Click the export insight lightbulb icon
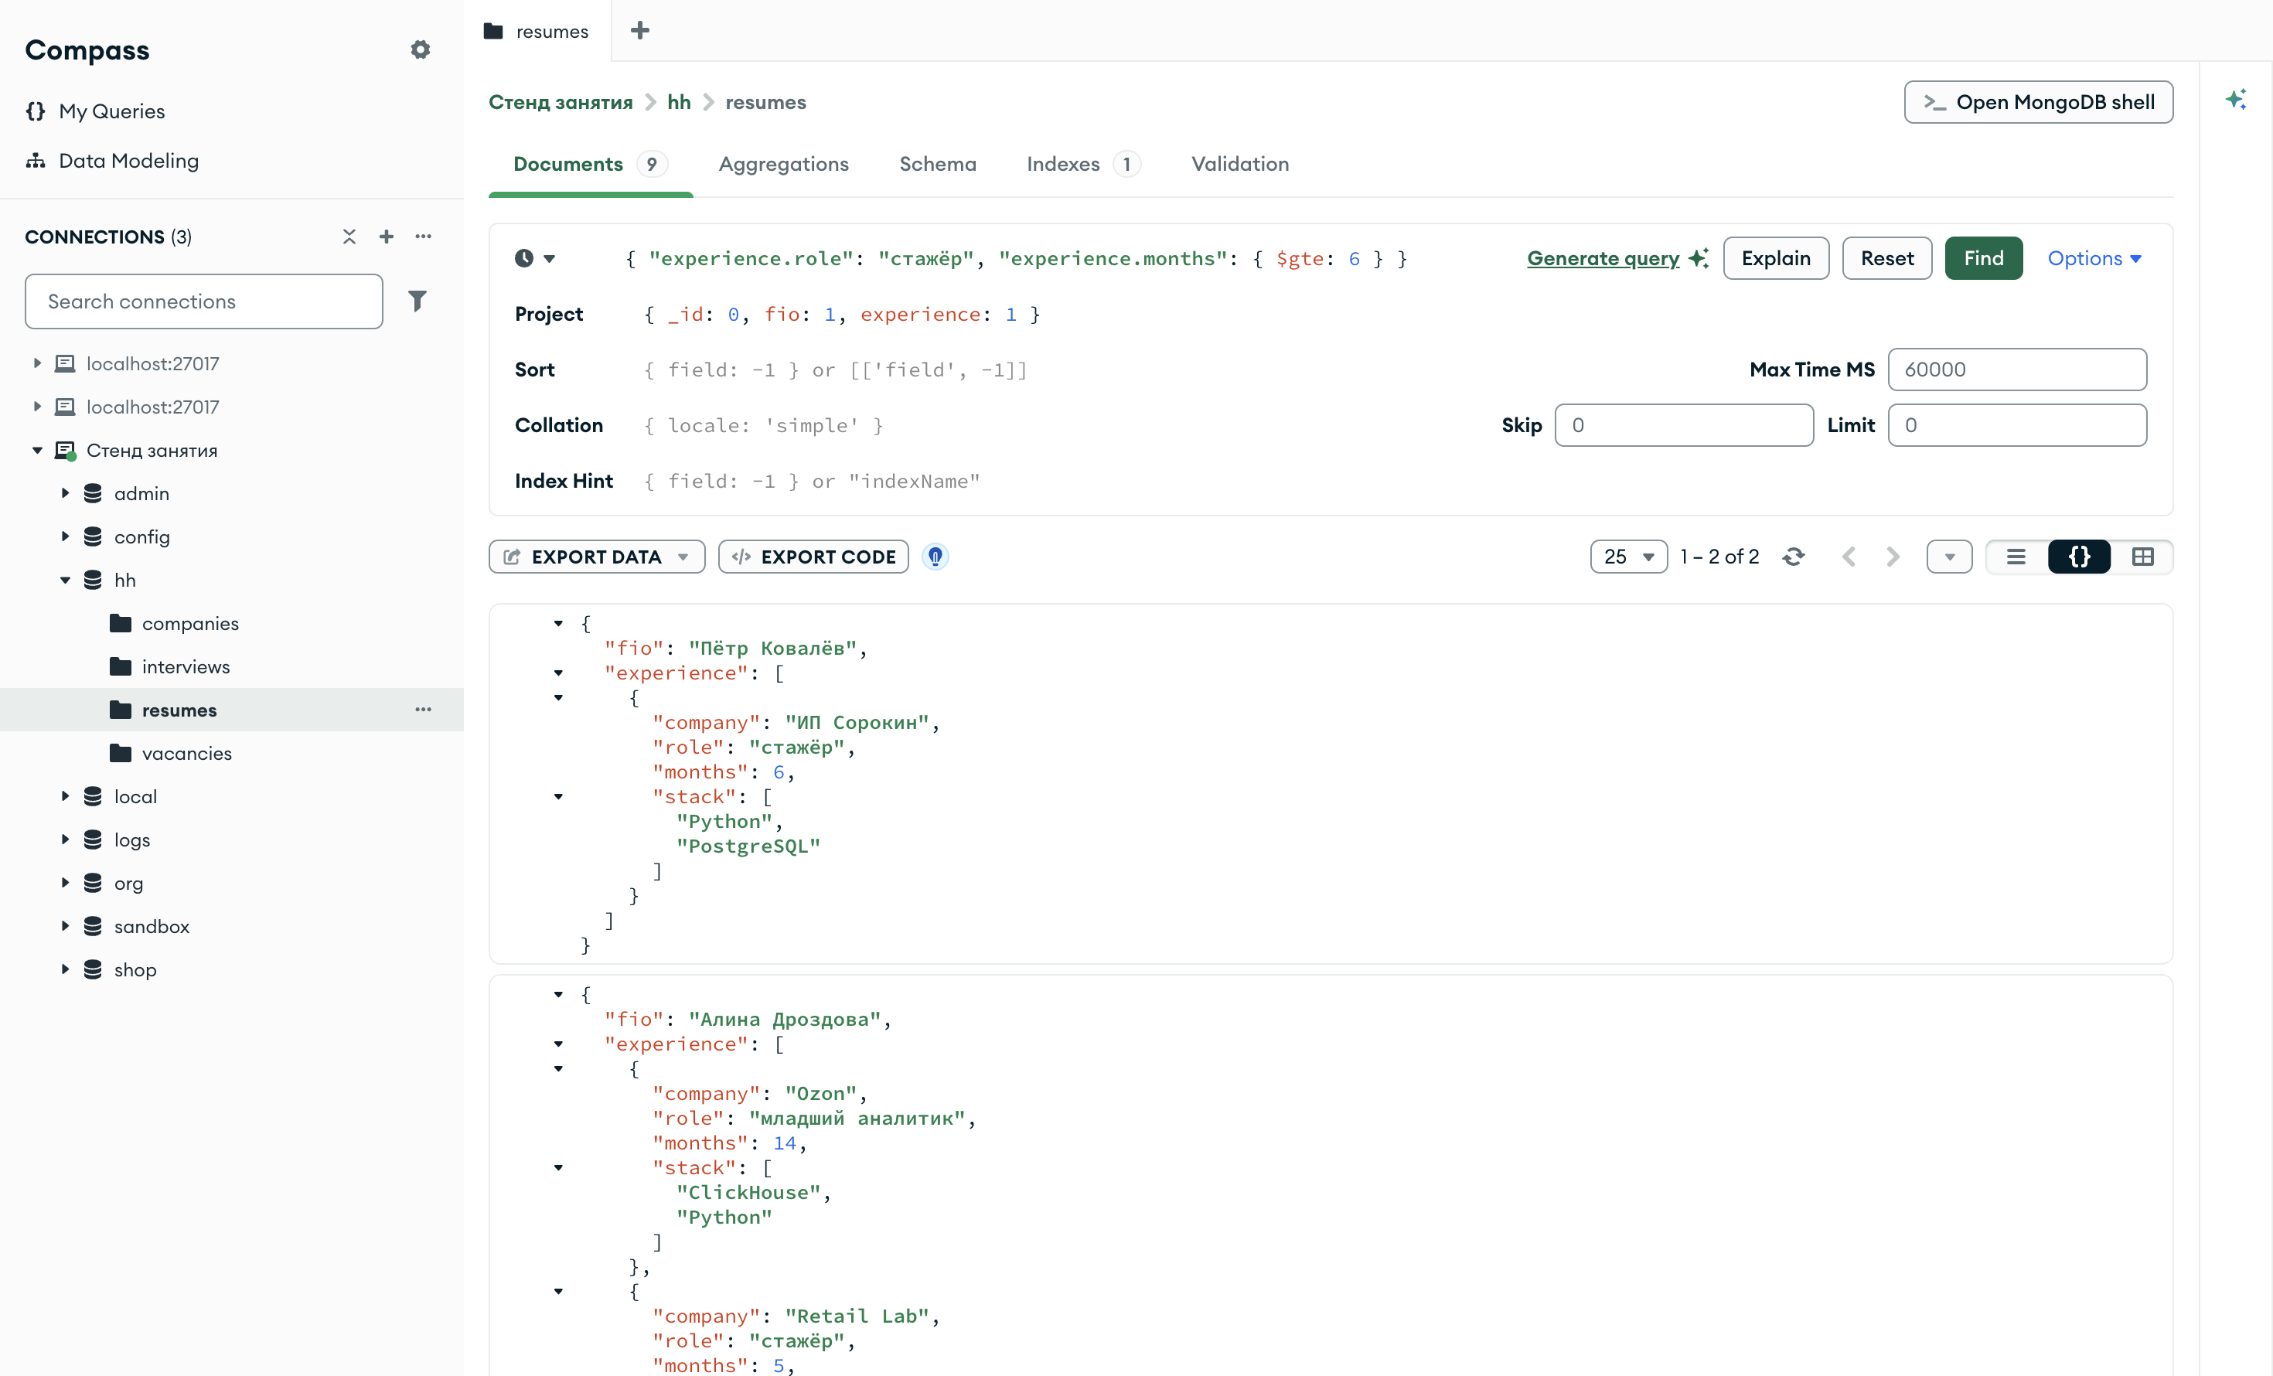The image size is (2273, 1376). 935,556
